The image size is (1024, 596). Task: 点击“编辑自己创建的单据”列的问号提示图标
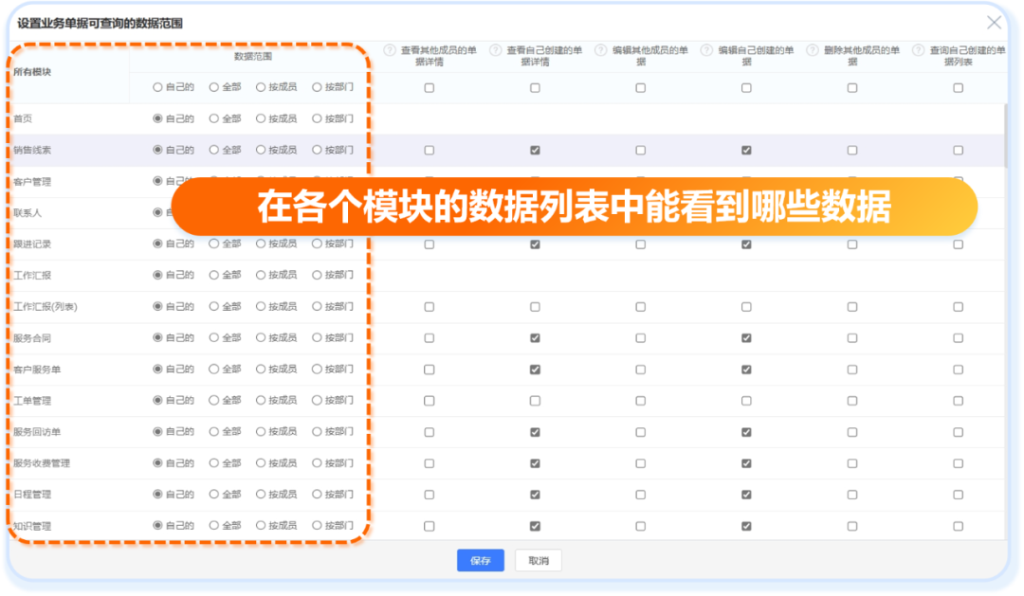coord(704,50)
